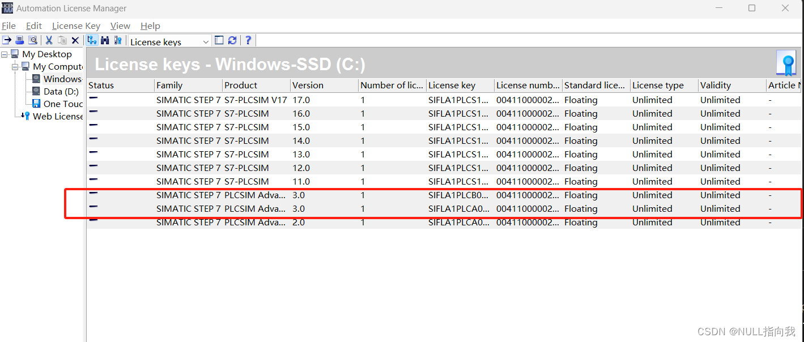Click the scissors Cut icon

coord(49,40)
